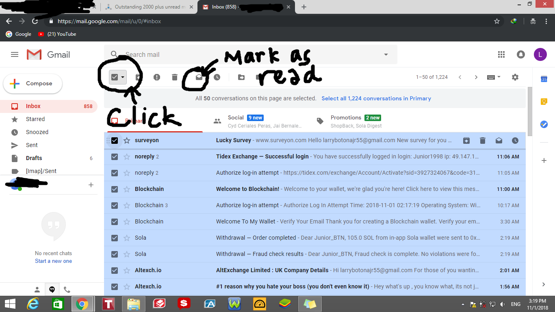Viewport: 555px width, 312px height.
Task: Open Google Calendar in the side panel
Action: point(544,79)
